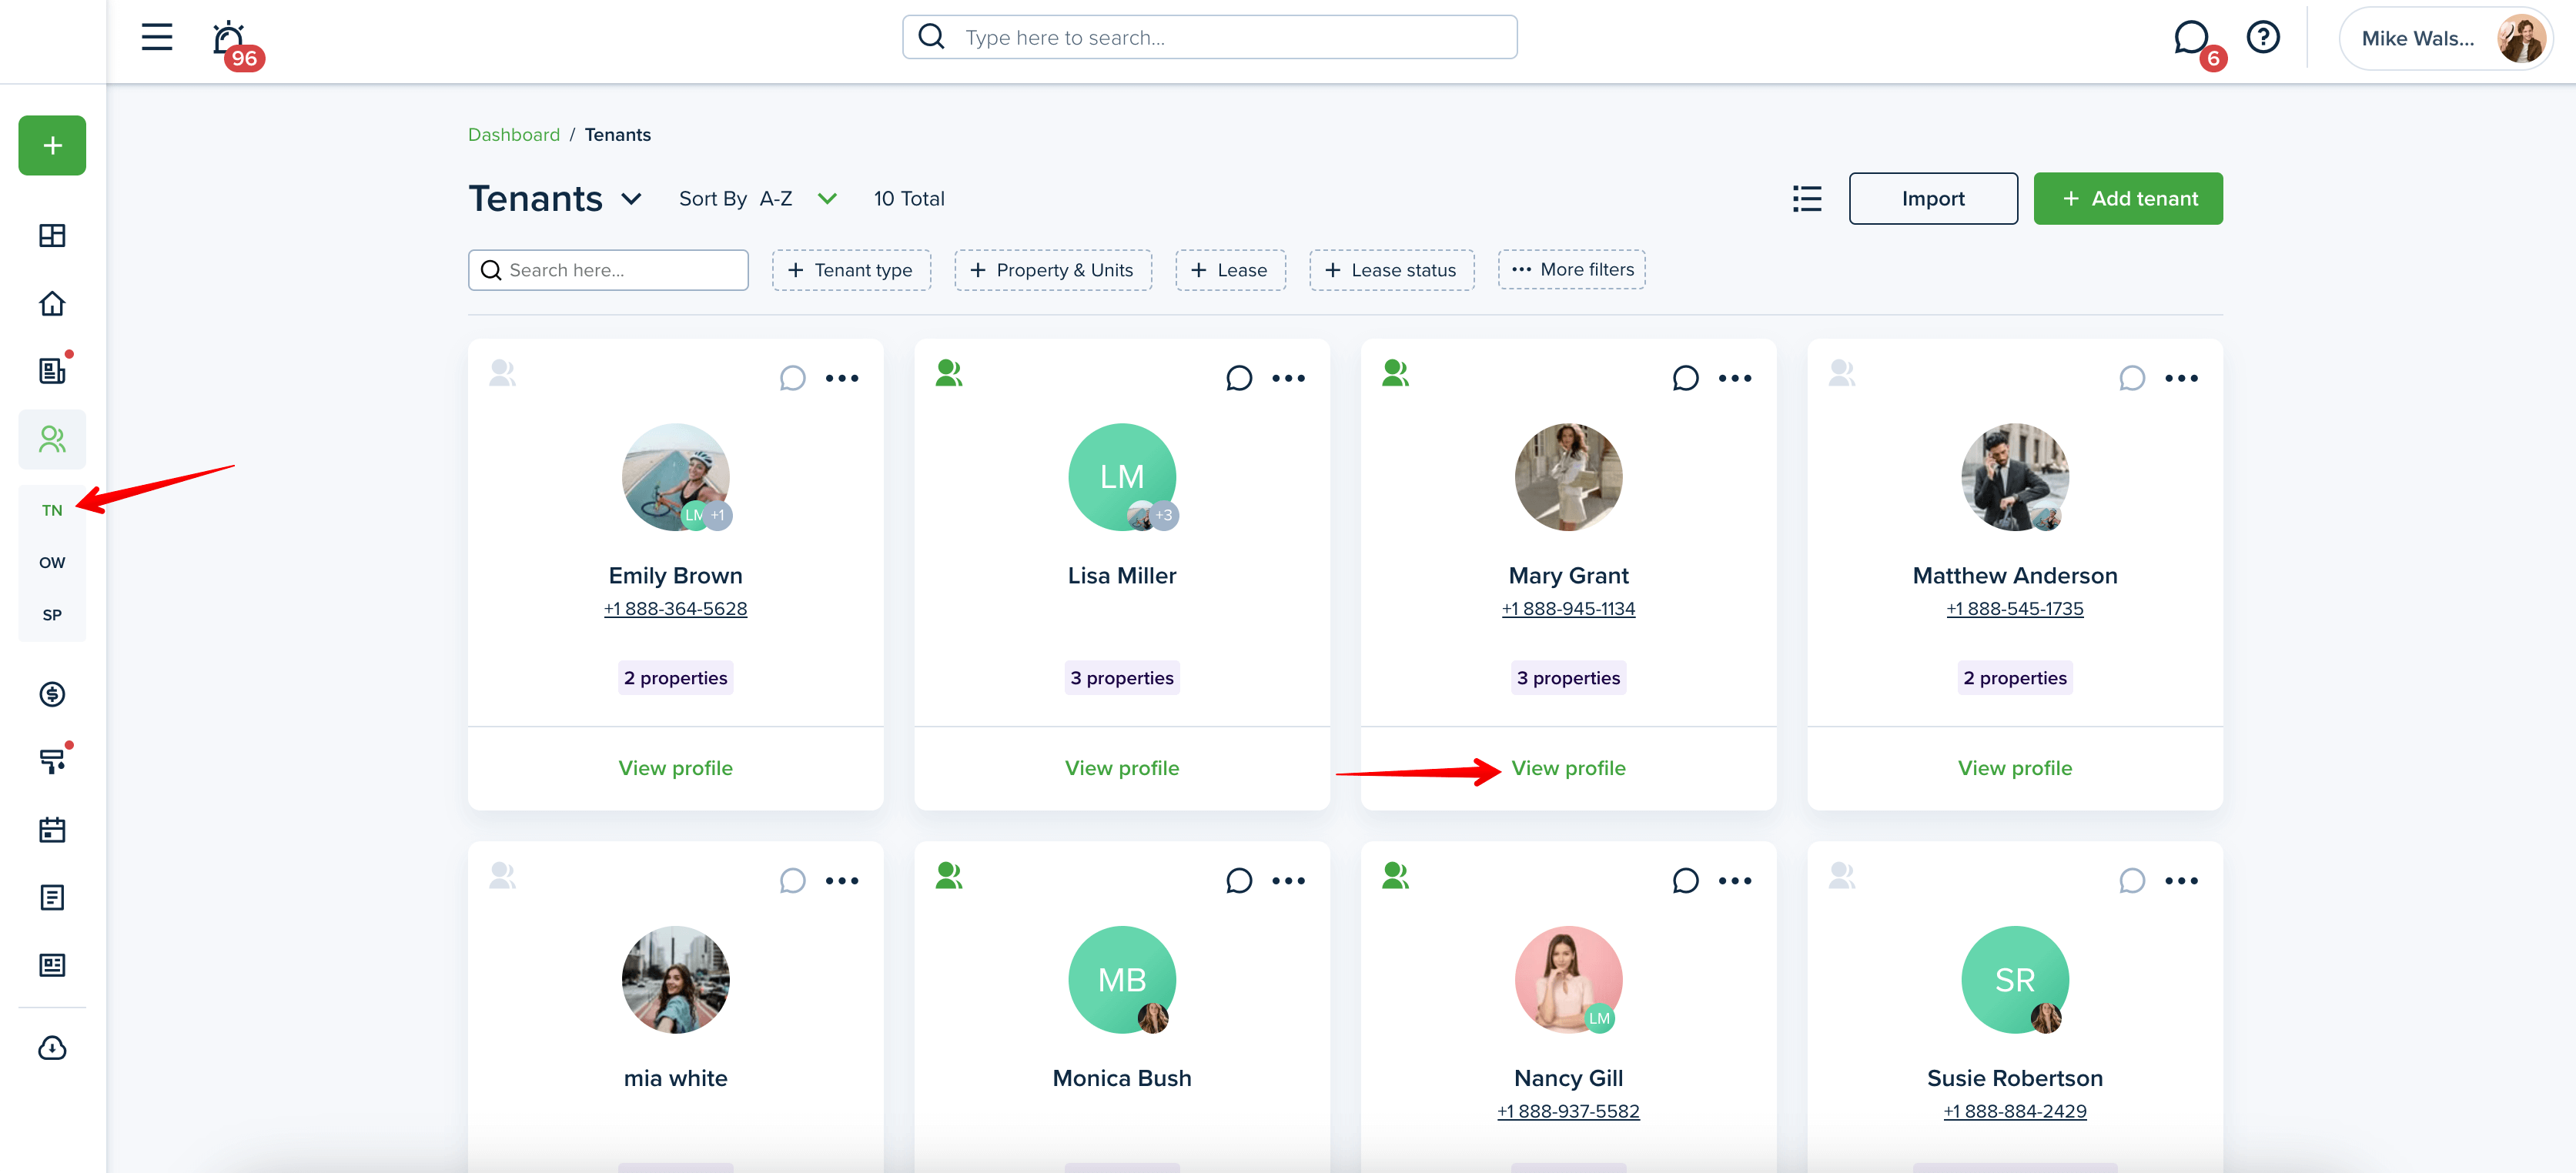The height and width of the screenshot is (1173, 2576).
Task: Add Property & Units filter
Action: (1052, 270)
